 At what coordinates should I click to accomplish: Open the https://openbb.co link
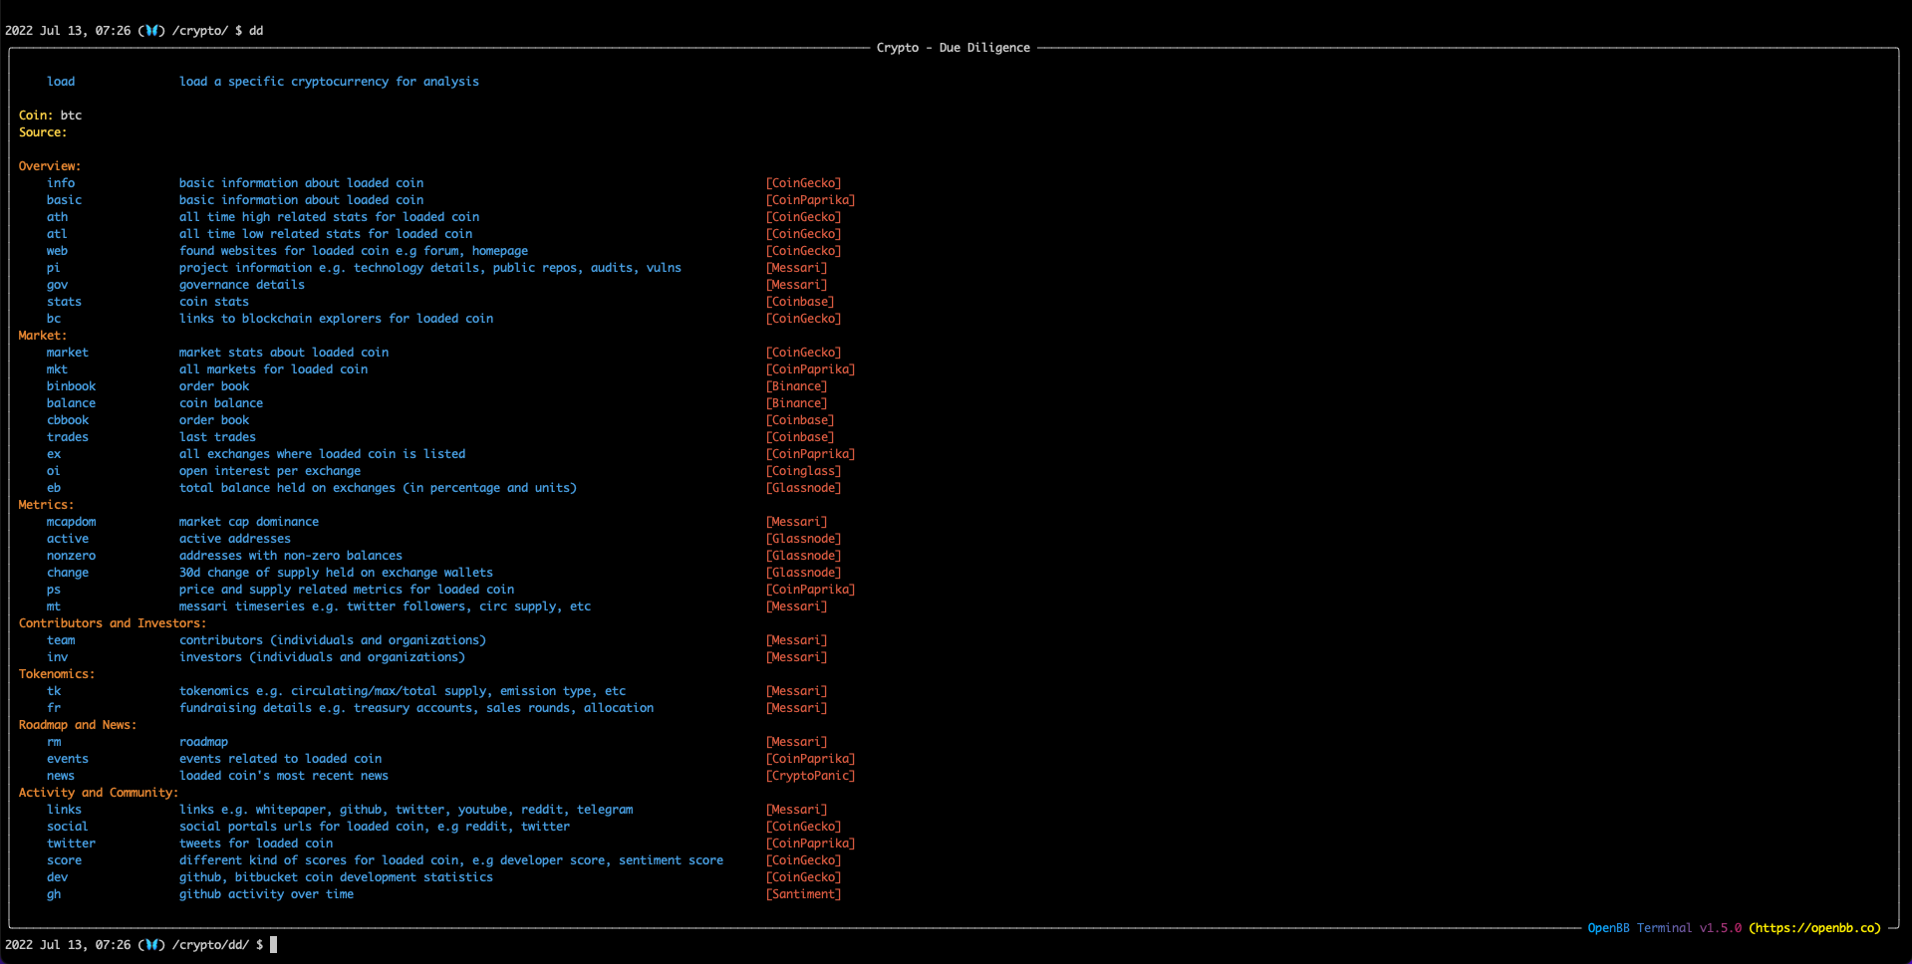pyautogui.click(x=1814, y=928)
